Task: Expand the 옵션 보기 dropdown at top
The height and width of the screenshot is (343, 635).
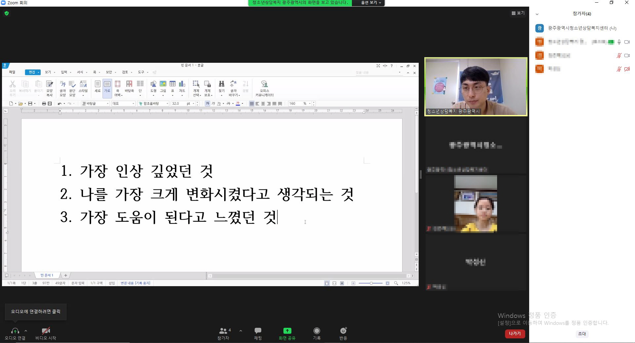Action: coord(371,3)
